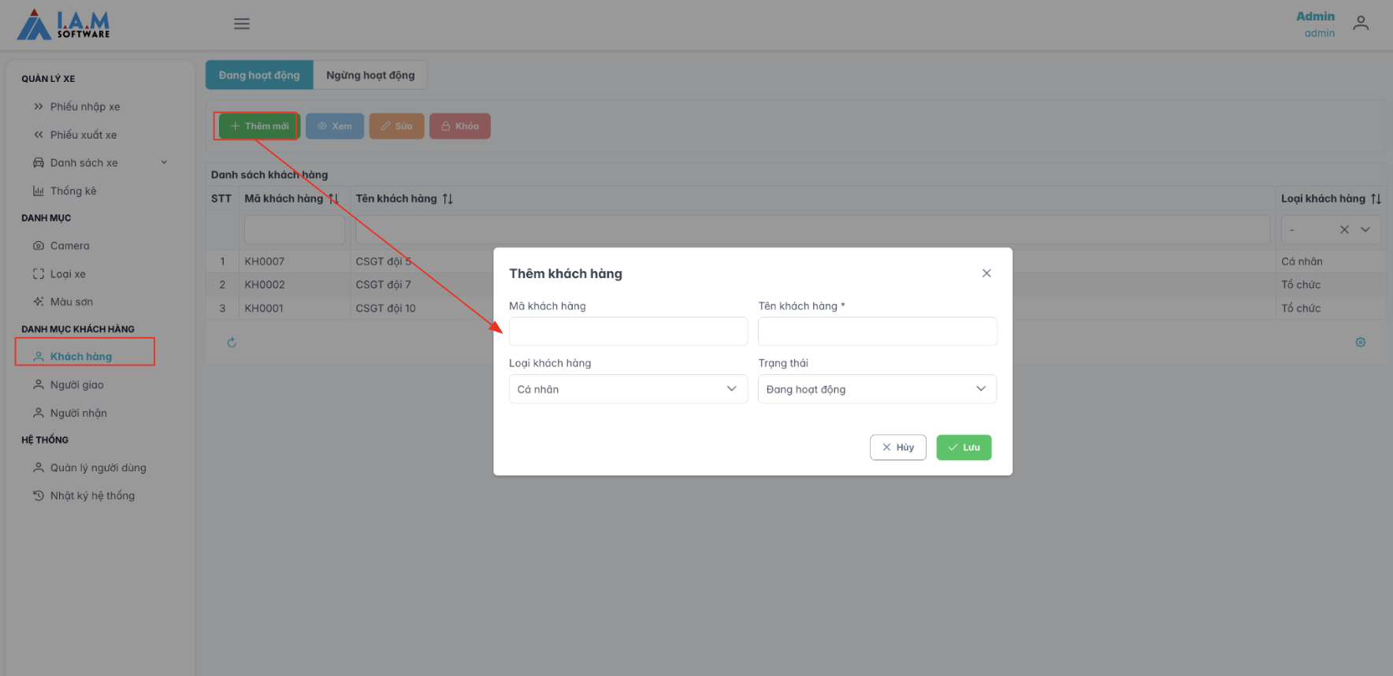Click the Hủy cancel button
This screenshot has height=676, width=1393.
pyautogui.click(x=897, y=448)
